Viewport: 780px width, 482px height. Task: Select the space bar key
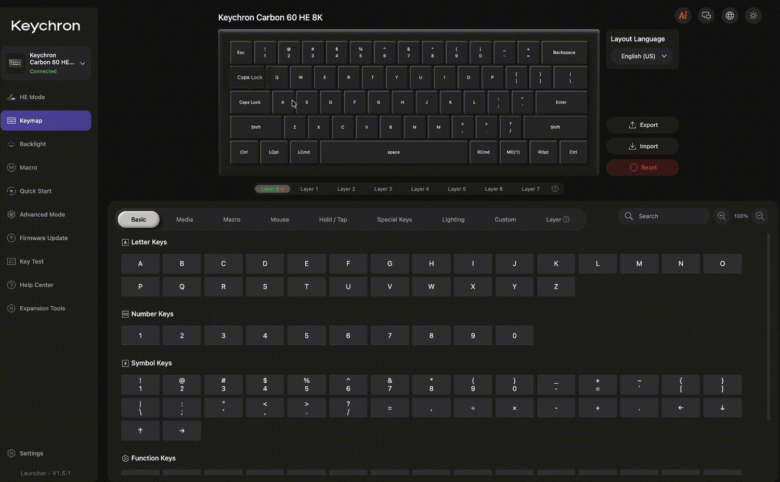[394, 152]
